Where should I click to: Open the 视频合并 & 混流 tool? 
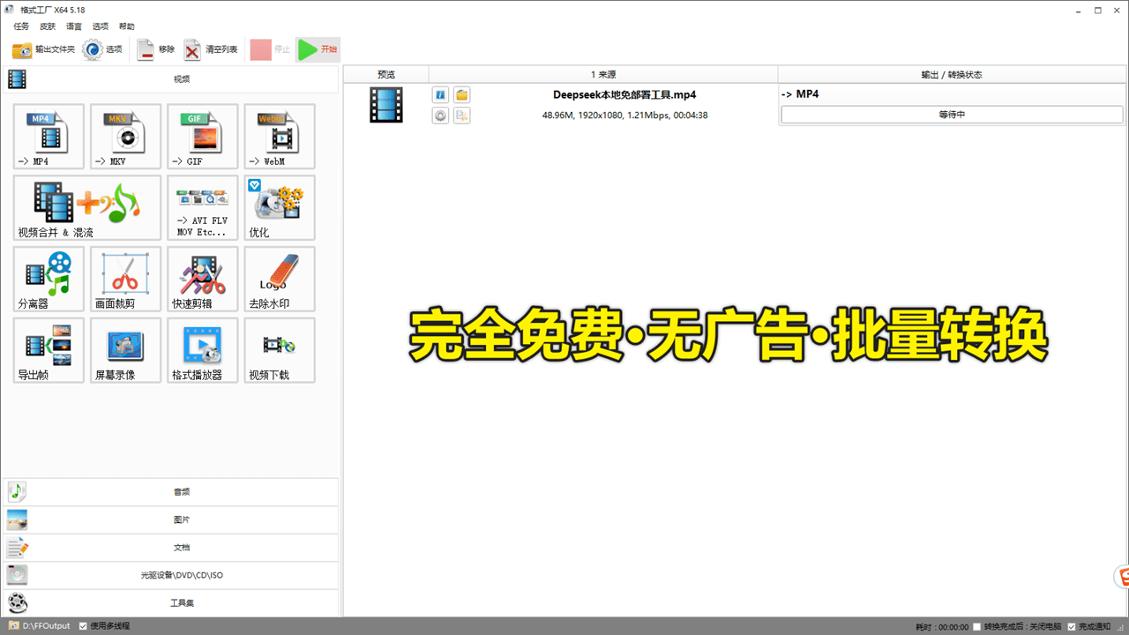coord(87,207)
